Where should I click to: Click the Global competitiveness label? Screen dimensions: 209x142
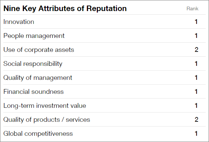[38, 134]
